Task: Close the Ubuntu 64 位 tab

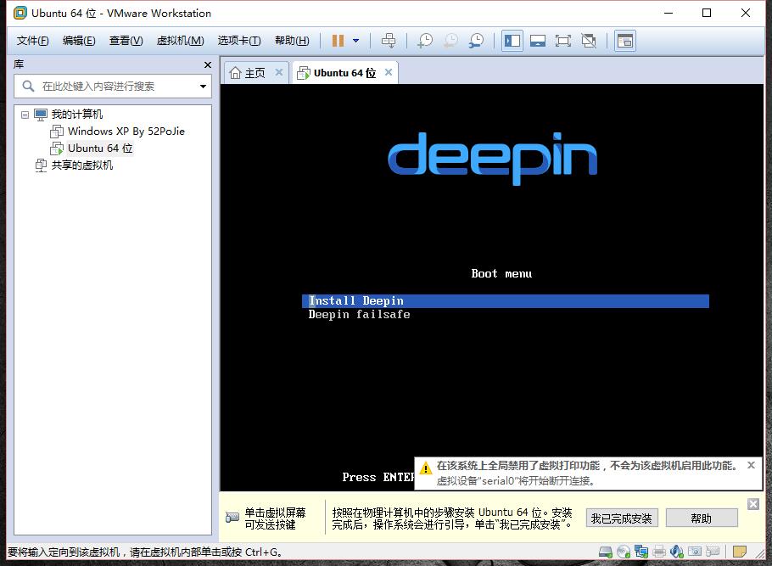Action: click(389, 72)
